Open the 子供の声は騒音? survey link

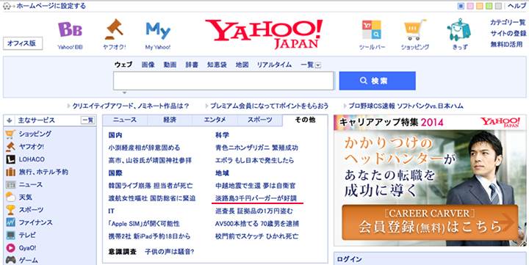(170, 252)
